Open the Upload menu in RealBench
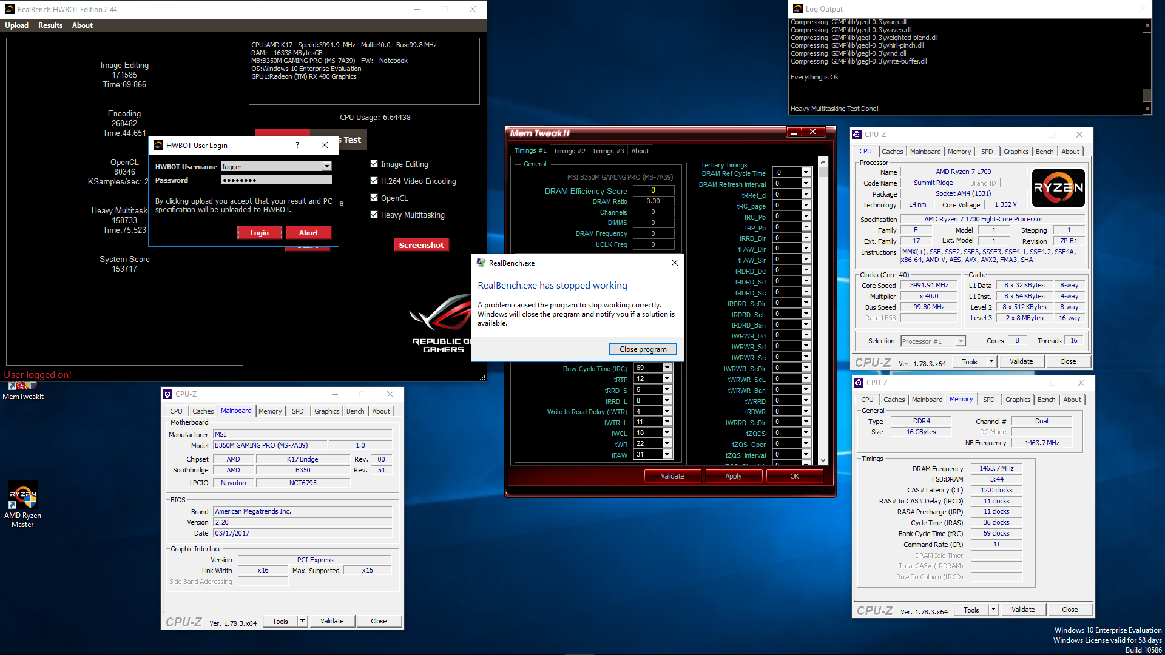Viewport: 1165px width, 655px height. 16,25
